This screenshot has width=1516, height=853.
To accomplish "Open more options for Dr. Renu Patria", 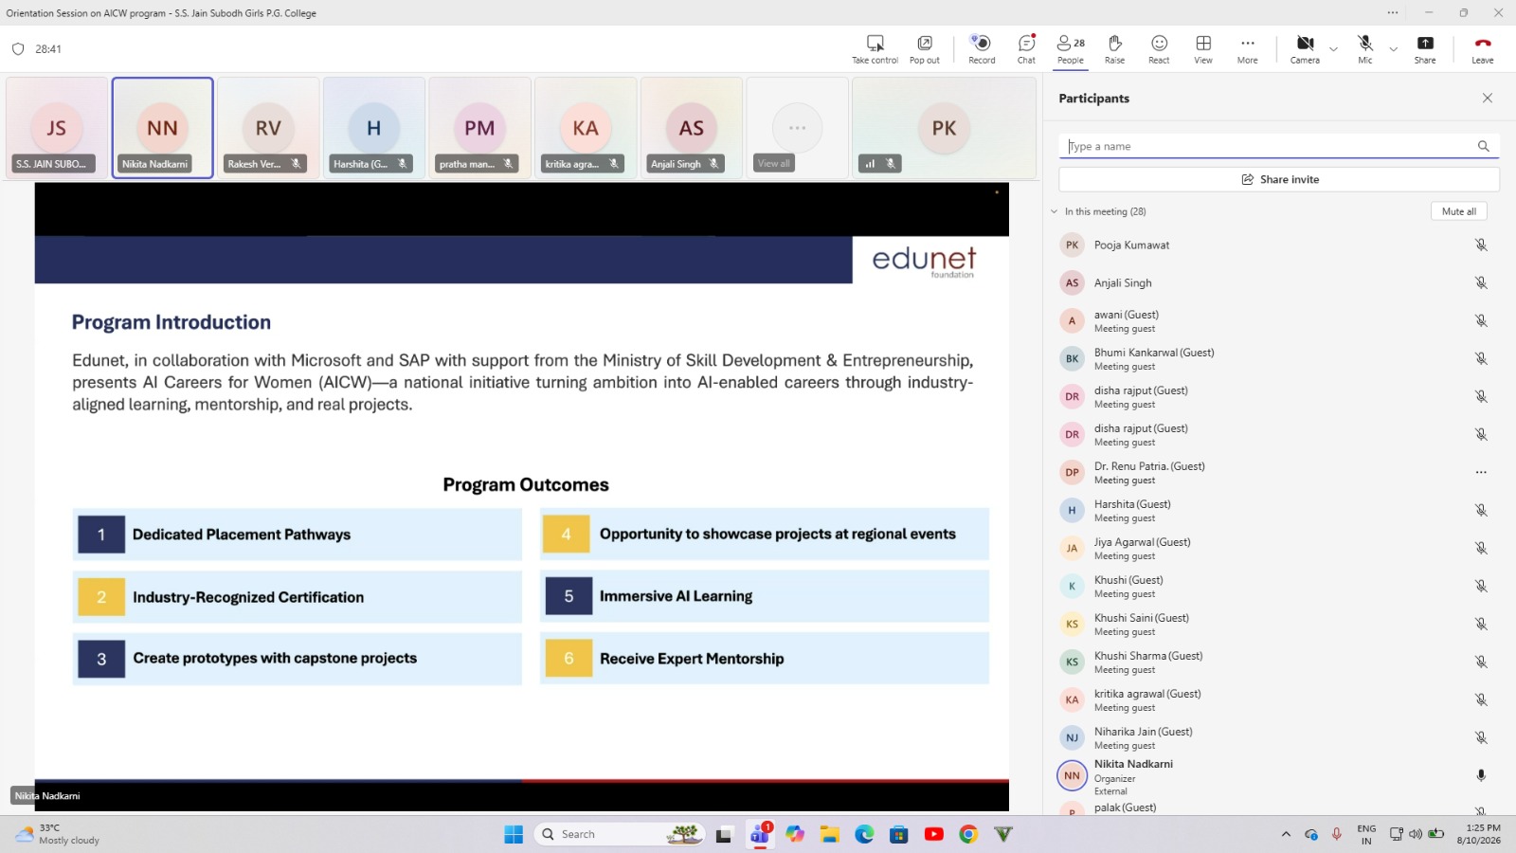I will [1481, 472].
